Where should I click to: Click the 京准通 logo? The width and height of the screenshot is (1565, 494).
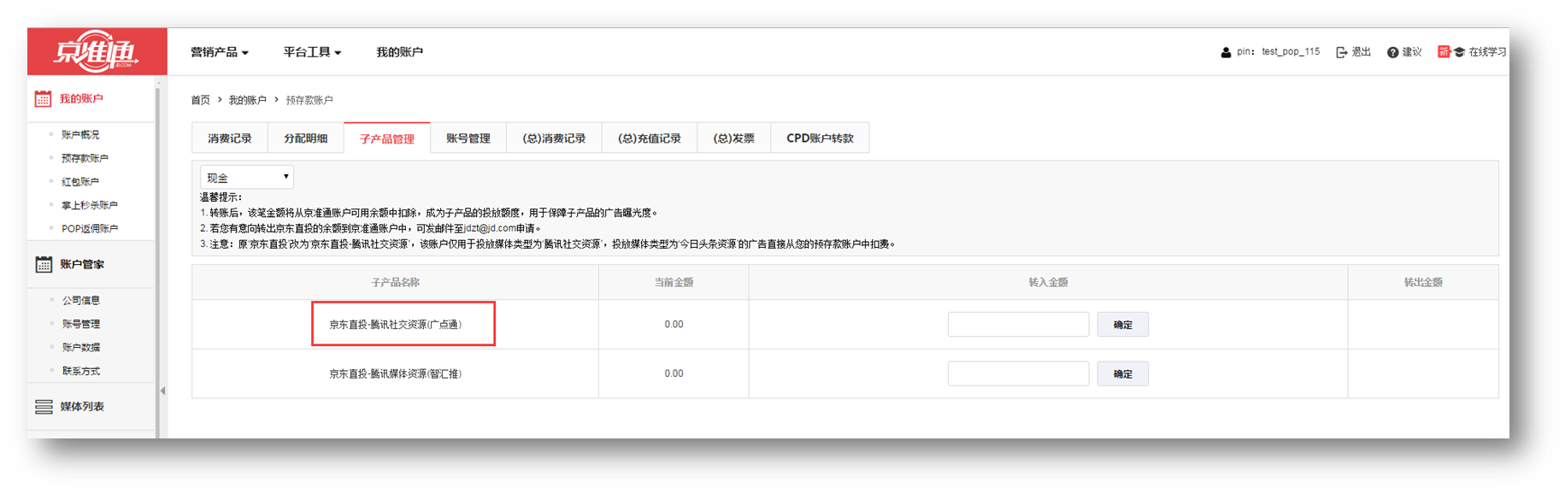[97, 51]
